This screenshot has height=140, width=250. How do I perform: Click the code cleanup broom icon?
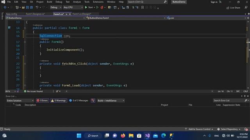point(57,91)
